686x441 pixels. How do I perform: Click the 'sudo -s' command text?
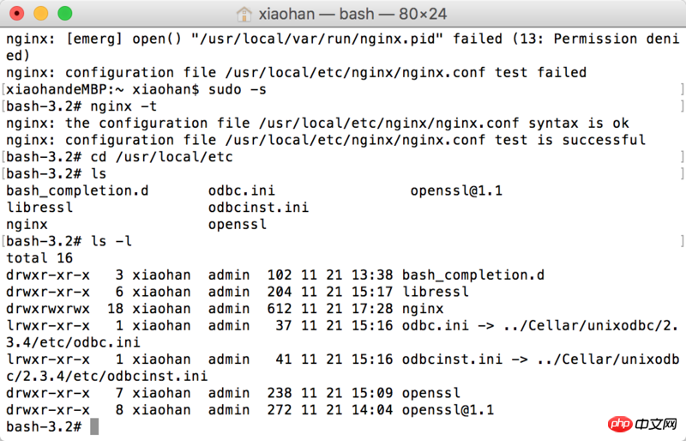(238, 89)
